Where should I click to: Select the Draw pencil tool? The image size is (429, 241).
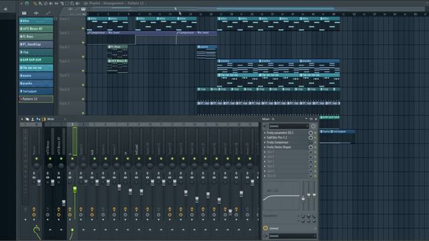[x=35, y=3]
